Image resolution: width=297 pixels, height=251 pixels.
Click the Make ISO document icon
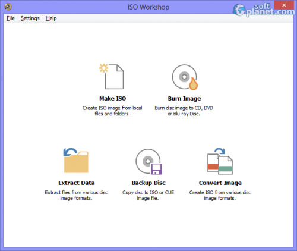click(x=112, y=76)
